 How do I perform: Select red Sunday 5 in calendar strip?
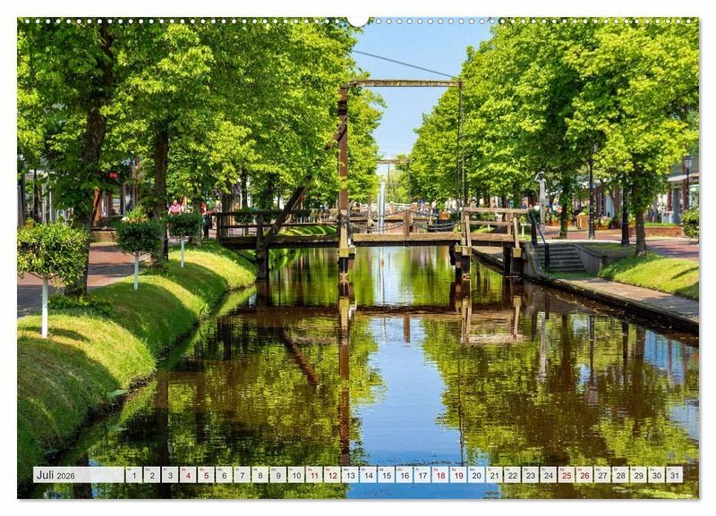(x=206, y=475)
